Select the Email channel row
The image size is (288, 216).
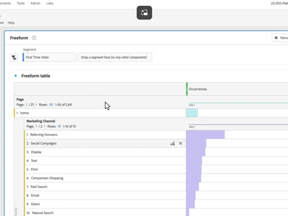pos(105,195)
